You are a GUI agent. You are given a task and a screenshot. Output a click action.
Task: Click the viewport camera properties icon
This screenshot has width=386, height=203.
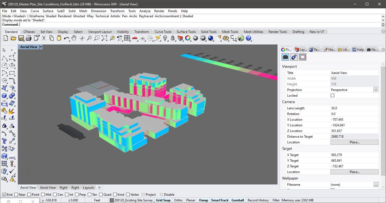point(285,57)
